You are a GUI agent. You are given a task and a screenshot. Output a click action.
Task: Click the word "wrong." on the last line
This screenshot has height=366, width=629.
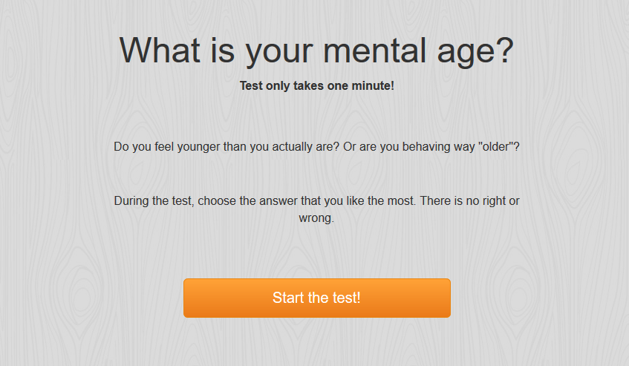click(316, 218)
